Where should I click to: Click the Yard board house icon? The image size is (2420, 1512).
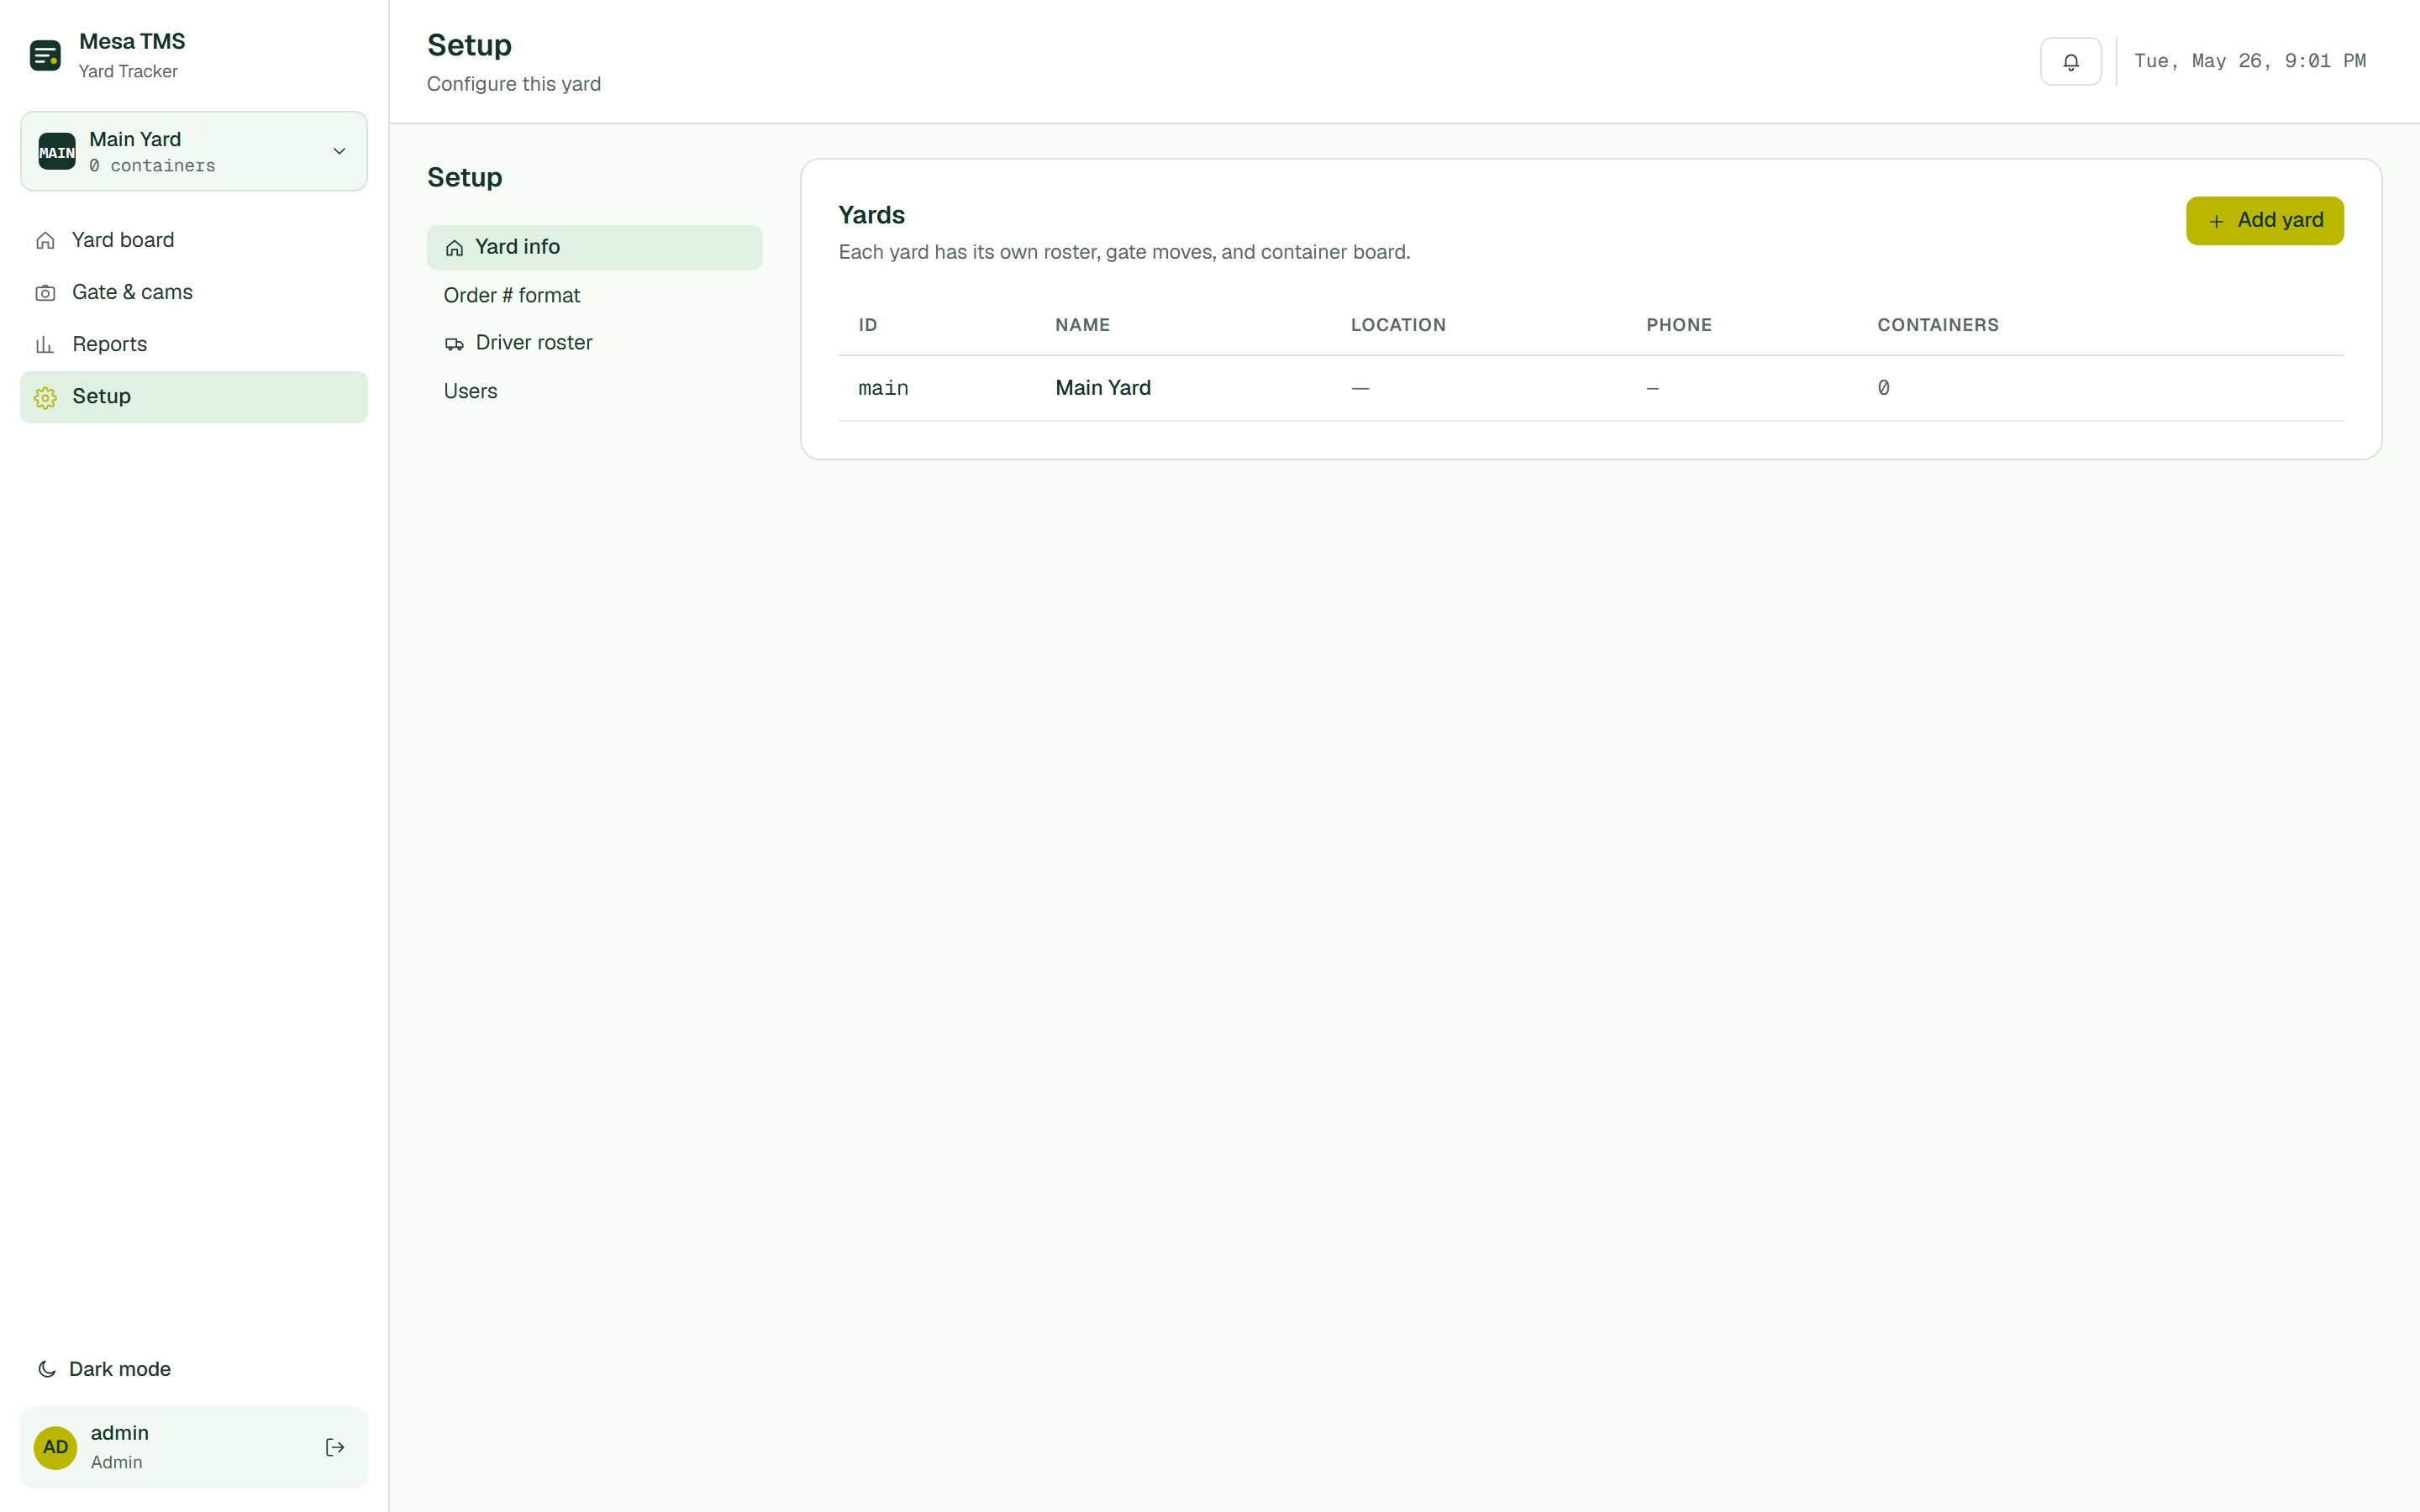point(45,241)
